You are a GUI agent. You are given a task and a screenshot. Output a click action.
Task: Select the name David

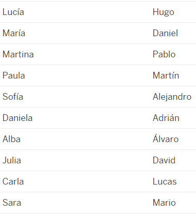coord(164,160)
